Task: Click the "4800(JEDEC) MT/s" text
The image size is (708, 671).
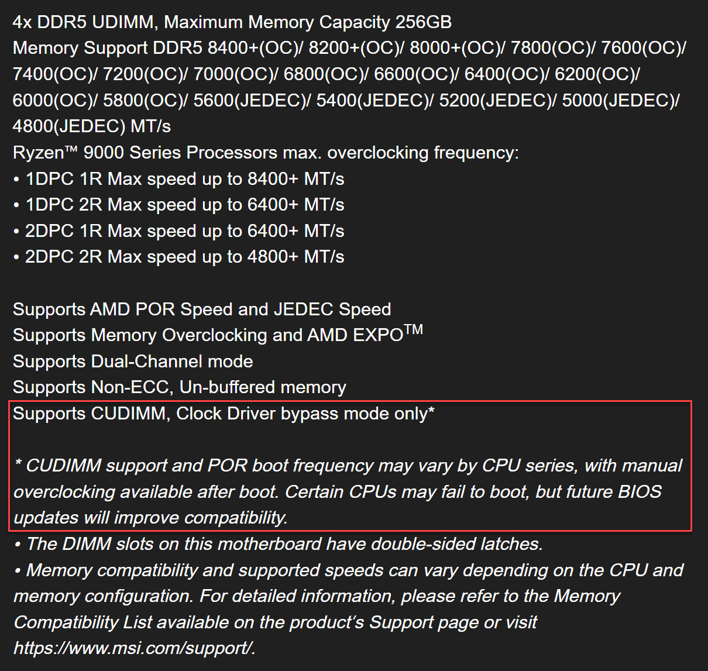Action: (91, 126)
